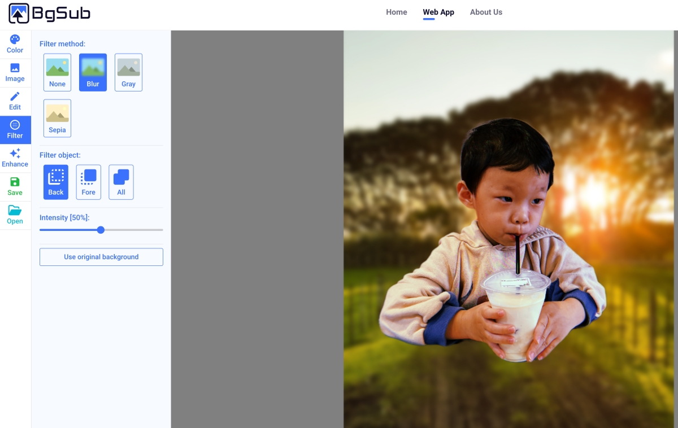Open the About Us page
Image resolution: width=678 pixels, height=428 pixels.
coord(486,12)
